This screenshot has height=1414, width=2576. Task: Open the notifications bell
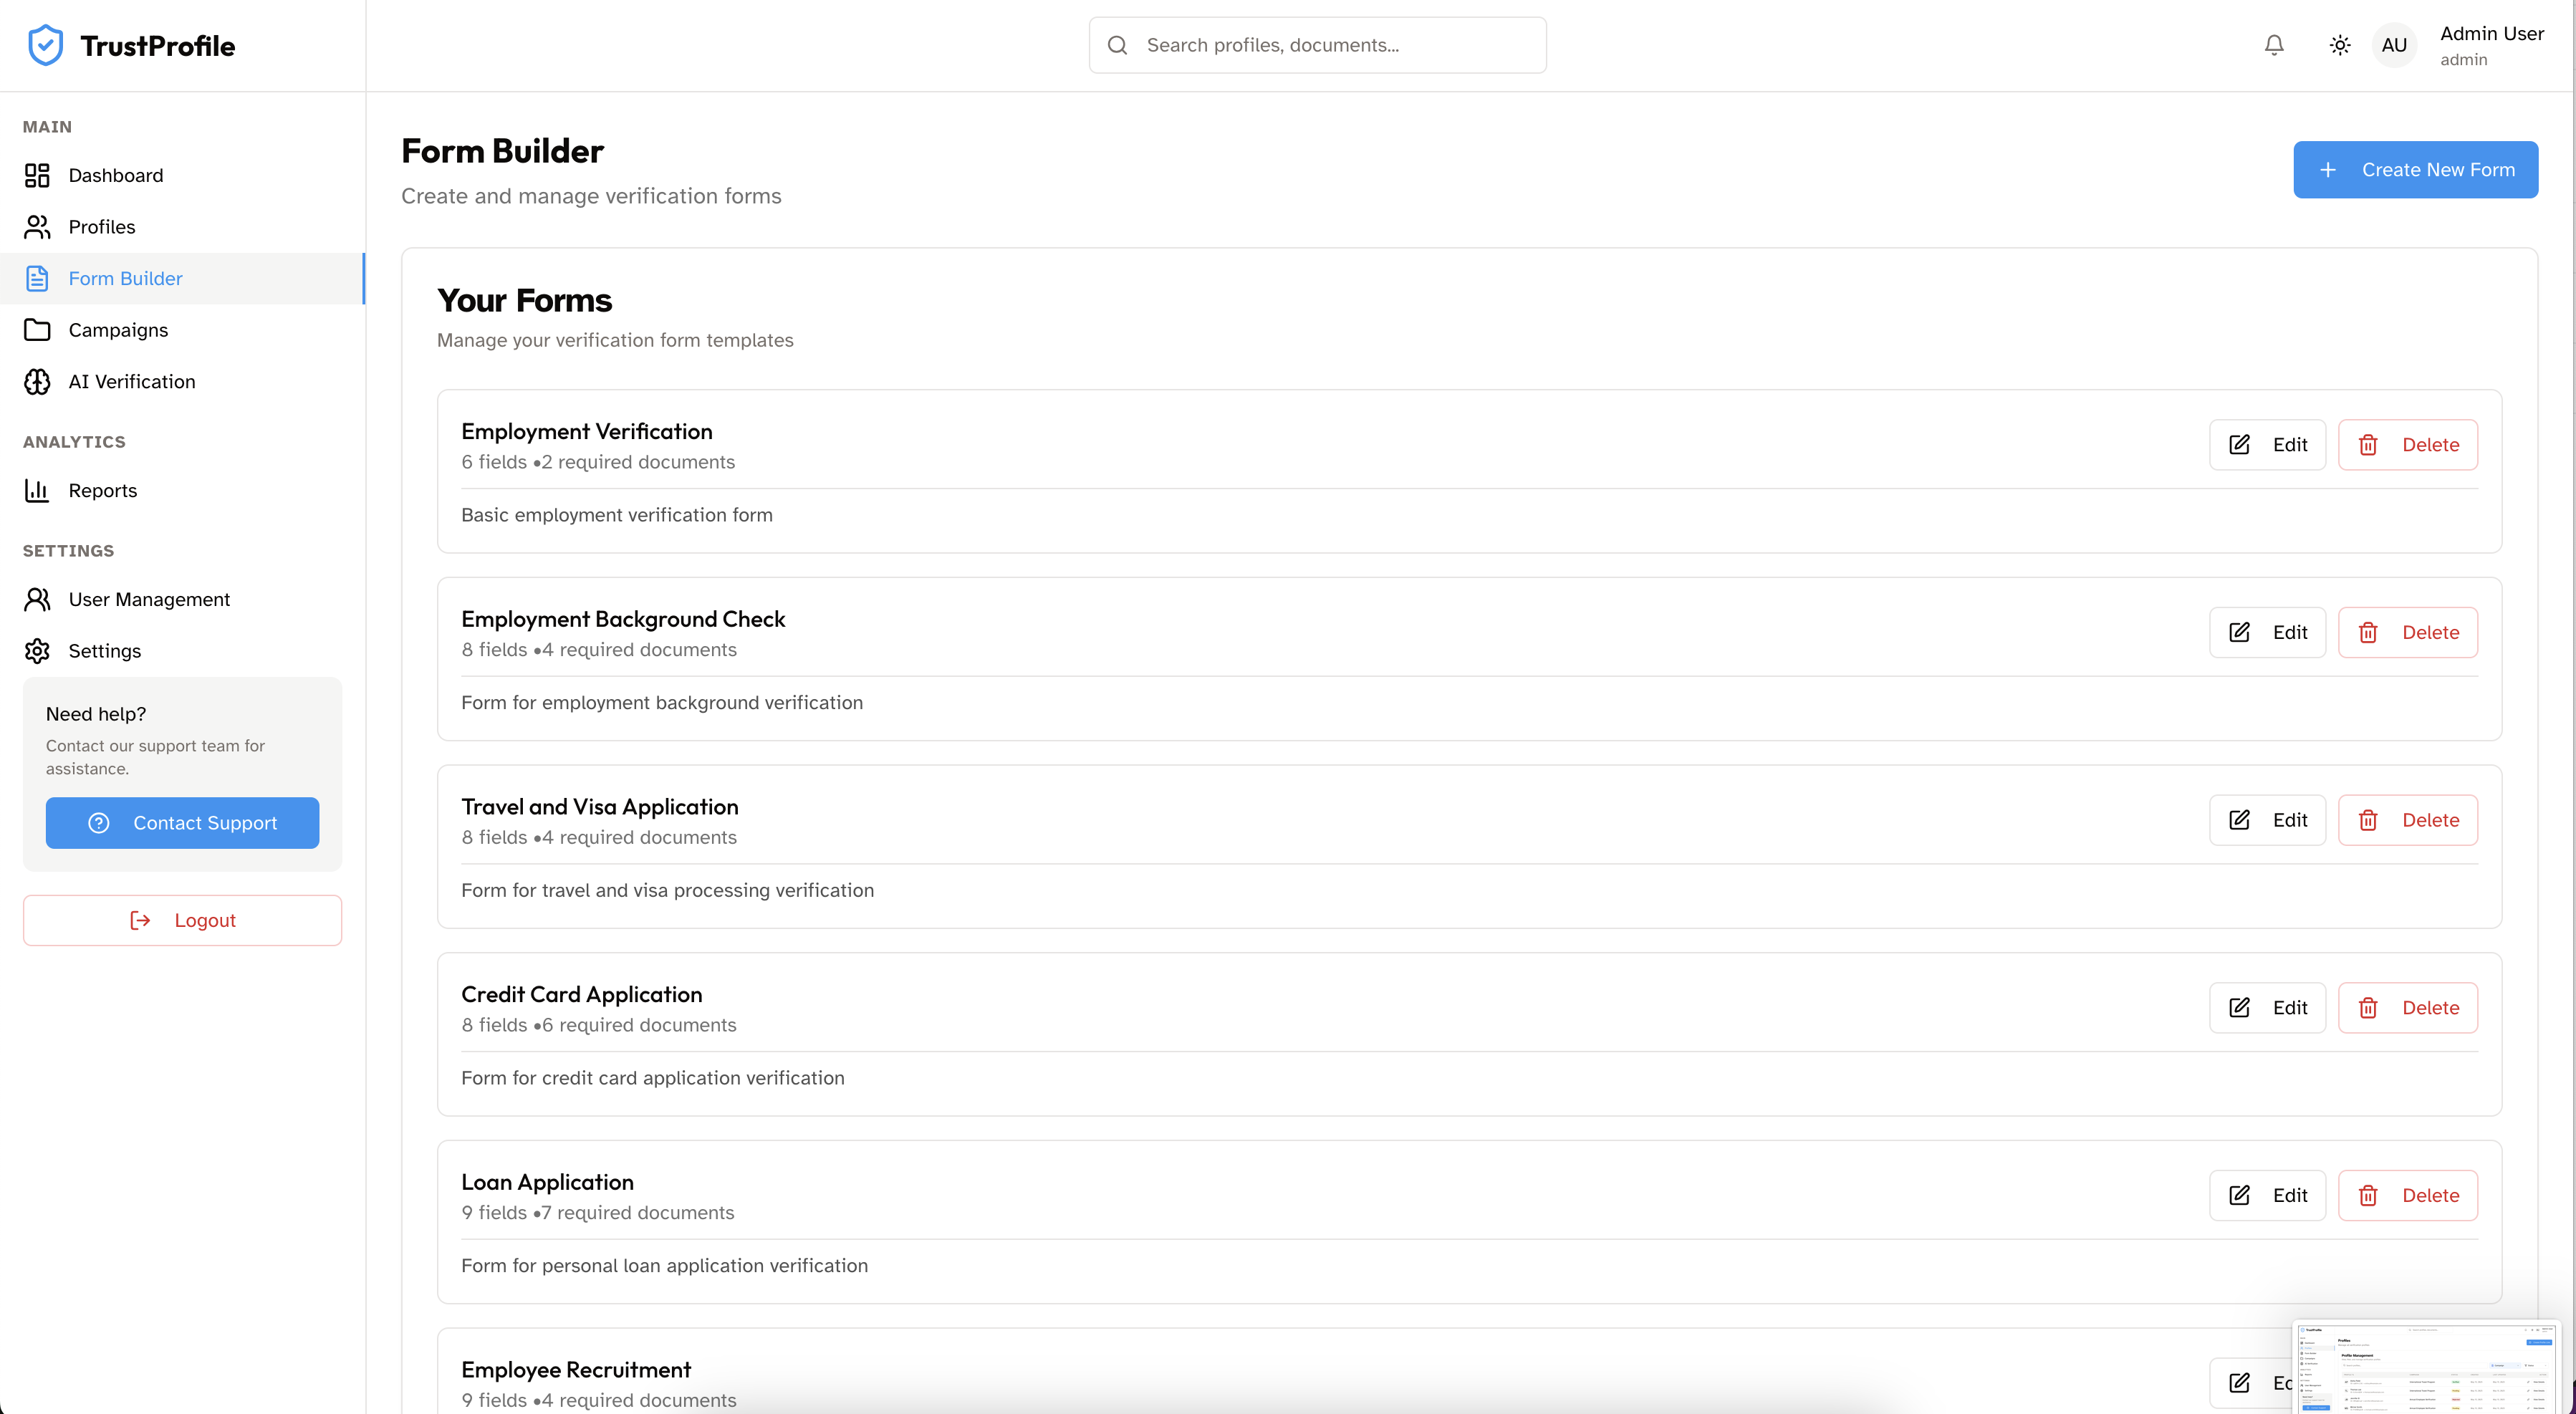coord(2274,45)
